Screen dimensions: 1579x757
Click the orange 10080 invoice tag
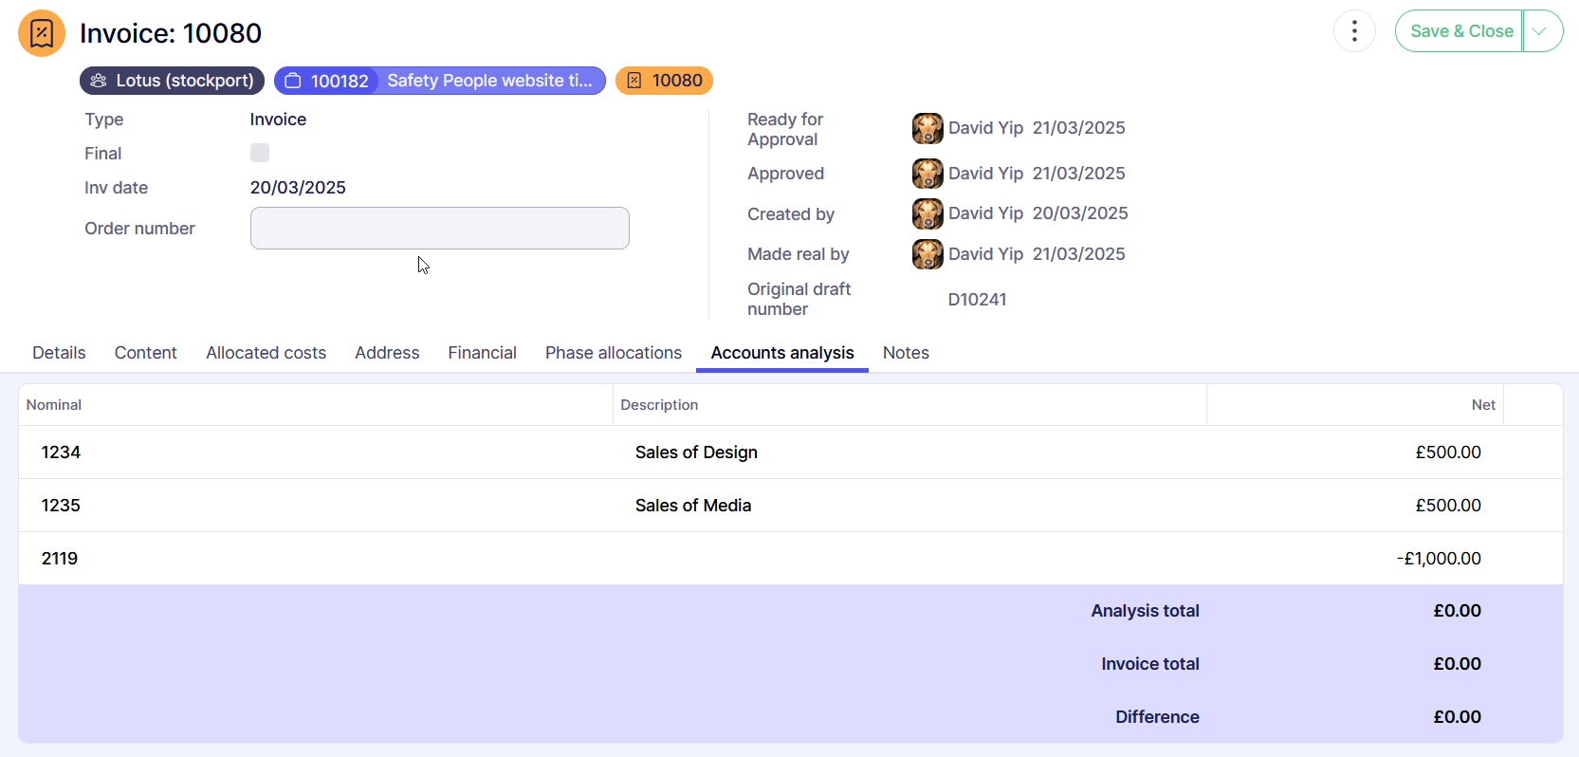[664, 81]
